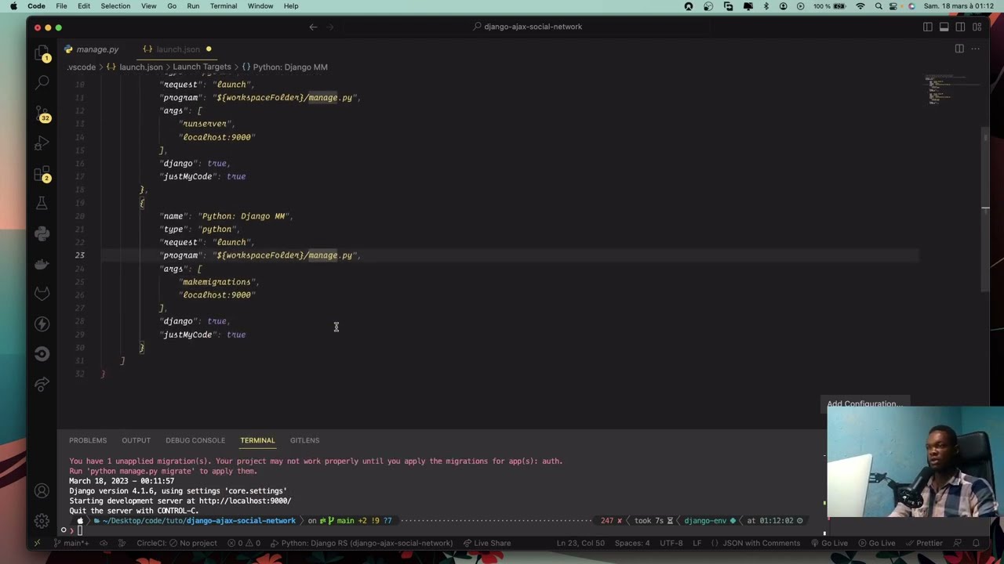Image resolution: width=1004 pixels, height=564 pixels.
Task: Split the editor to the right
Action: pyautogui.click(x=959, y=49)
